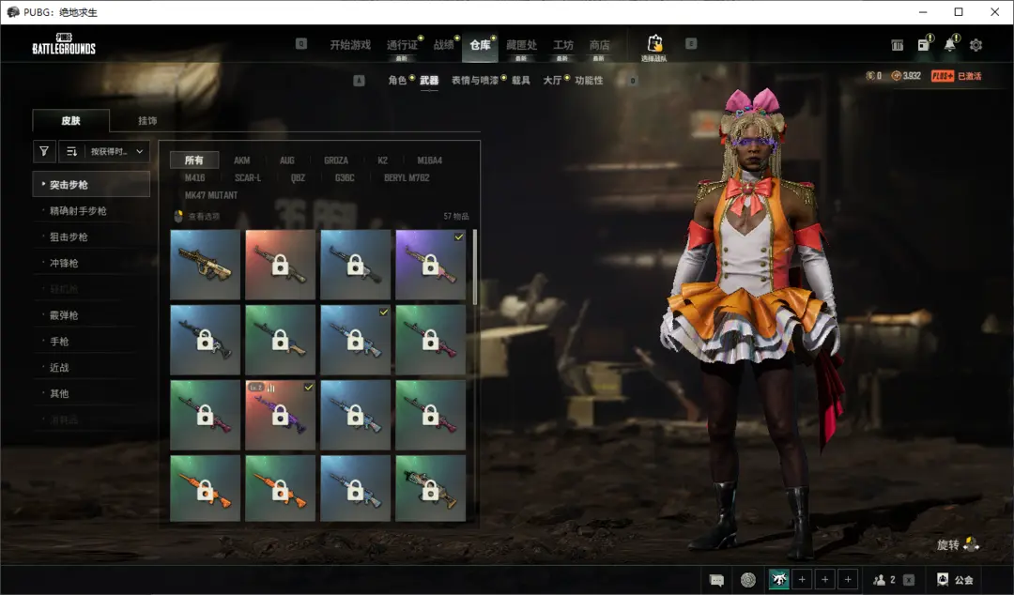This screenshot has height=595, width=1014.
Task: Open the missions icon beside the bell
Action: [924, 45]
